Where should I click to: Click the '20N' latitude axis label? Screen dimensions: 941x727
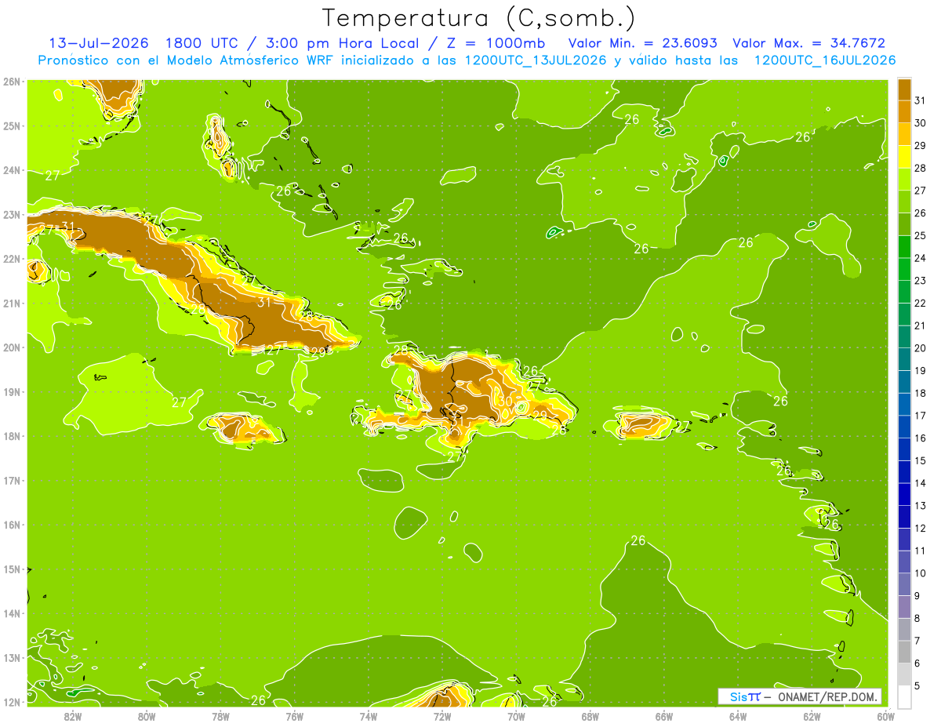(x=12, y=347)
